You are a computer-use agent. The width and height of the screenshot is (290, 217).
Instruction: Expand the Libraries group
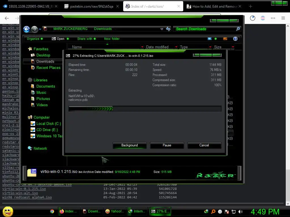pos(40,80)
